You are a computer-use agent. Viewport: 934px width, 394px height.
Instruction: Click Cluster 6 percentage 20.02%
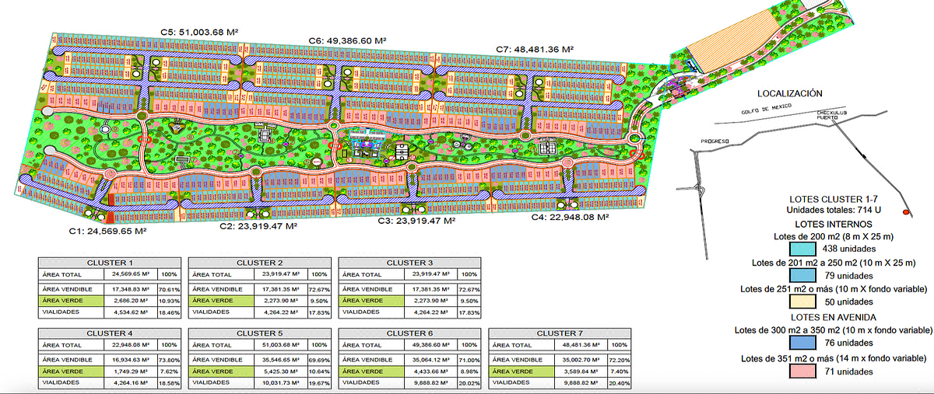click(469, 382)
